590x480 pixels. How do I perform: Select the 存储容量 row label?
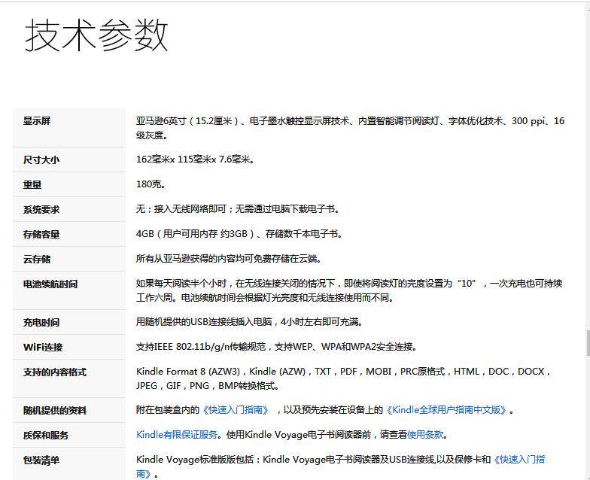[41, 235]
